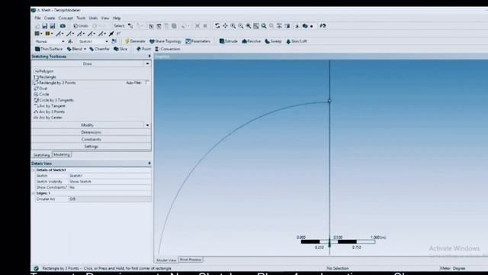Choose Arc by 3 Points tool
Viewport: 488px width, 275px height.
tap(50, 112)
